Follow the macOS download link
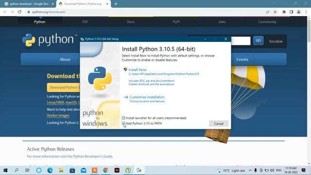 pos(71,103)
